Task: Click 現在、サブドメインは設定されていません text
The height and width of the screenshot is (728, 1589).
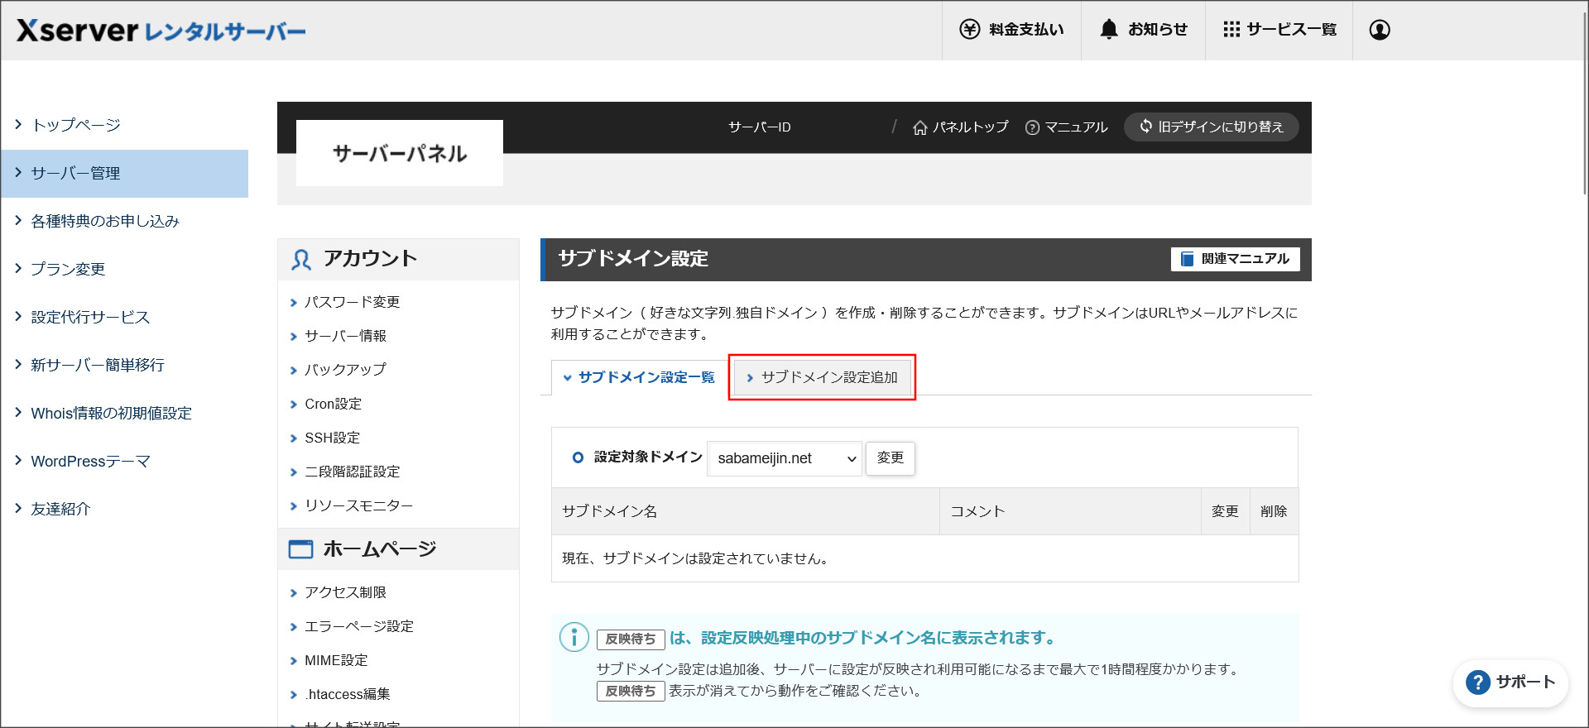Action: [x=696, y=558]
